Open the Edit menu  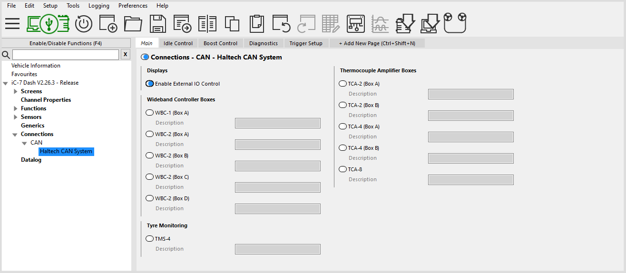pos(29,6)
